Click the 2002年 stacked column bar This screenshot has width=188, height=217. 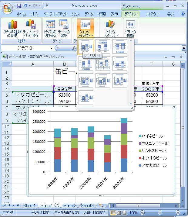pyautogui.click(x=124, y=145)
